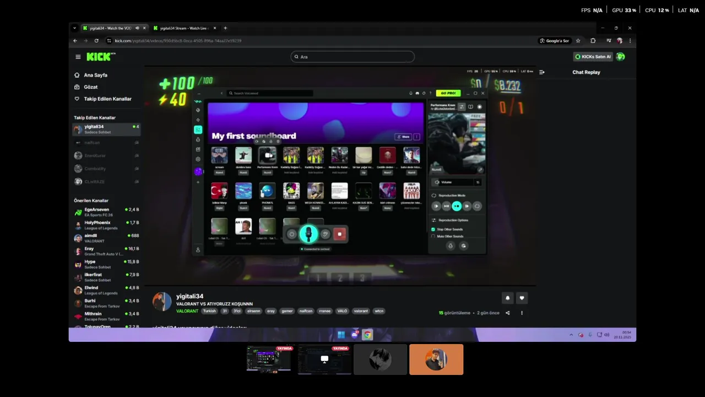Open the yigitali34 streamer avatar
The width and height of the screenshot is (705, 397).
pos(162,302)
